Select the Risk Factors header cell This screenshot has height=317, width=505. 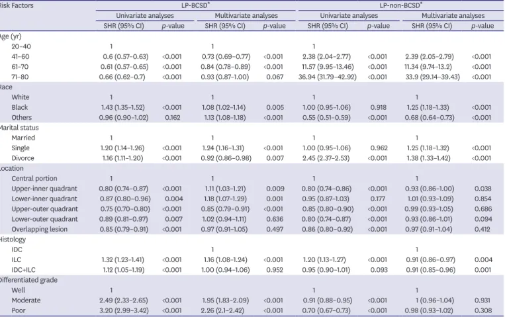click(x=17, y=5)
